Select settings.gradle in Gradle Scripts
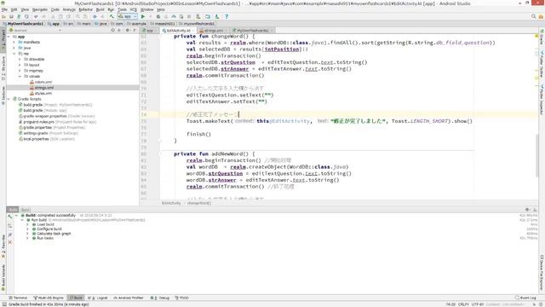Screen dimensions: 545x307 [x=36, y=133]
